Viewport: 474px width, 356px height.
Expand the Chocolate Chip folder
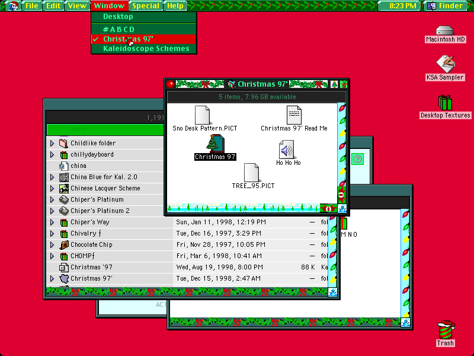(52, 245)
